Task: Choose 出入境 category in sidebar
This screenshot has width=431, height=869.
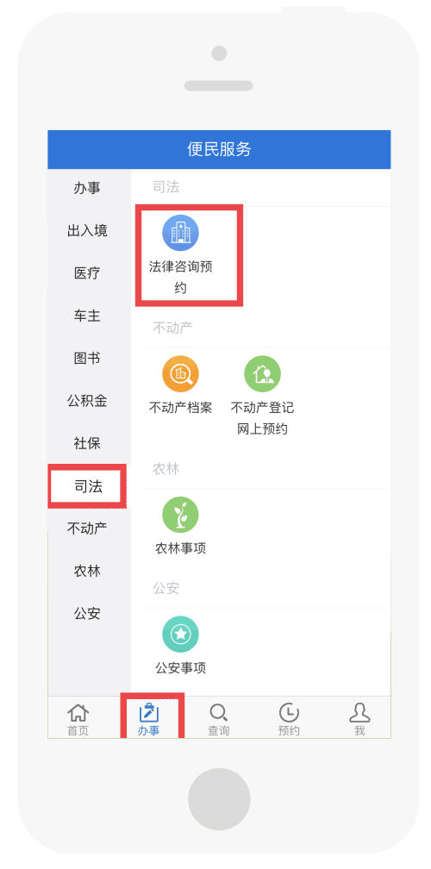Action: pos(88,231)
